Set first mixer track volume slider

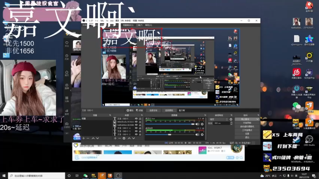pos(170,124)
